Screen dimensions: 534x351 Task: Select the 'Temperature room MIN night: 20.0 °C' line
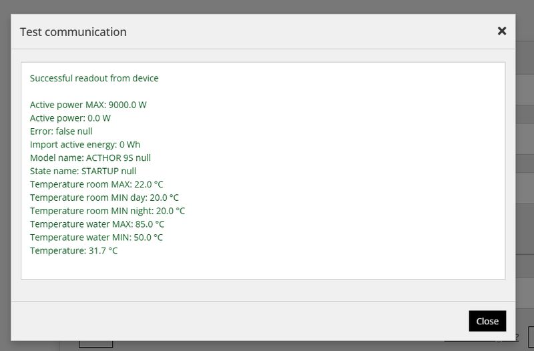tap(107, 211)
